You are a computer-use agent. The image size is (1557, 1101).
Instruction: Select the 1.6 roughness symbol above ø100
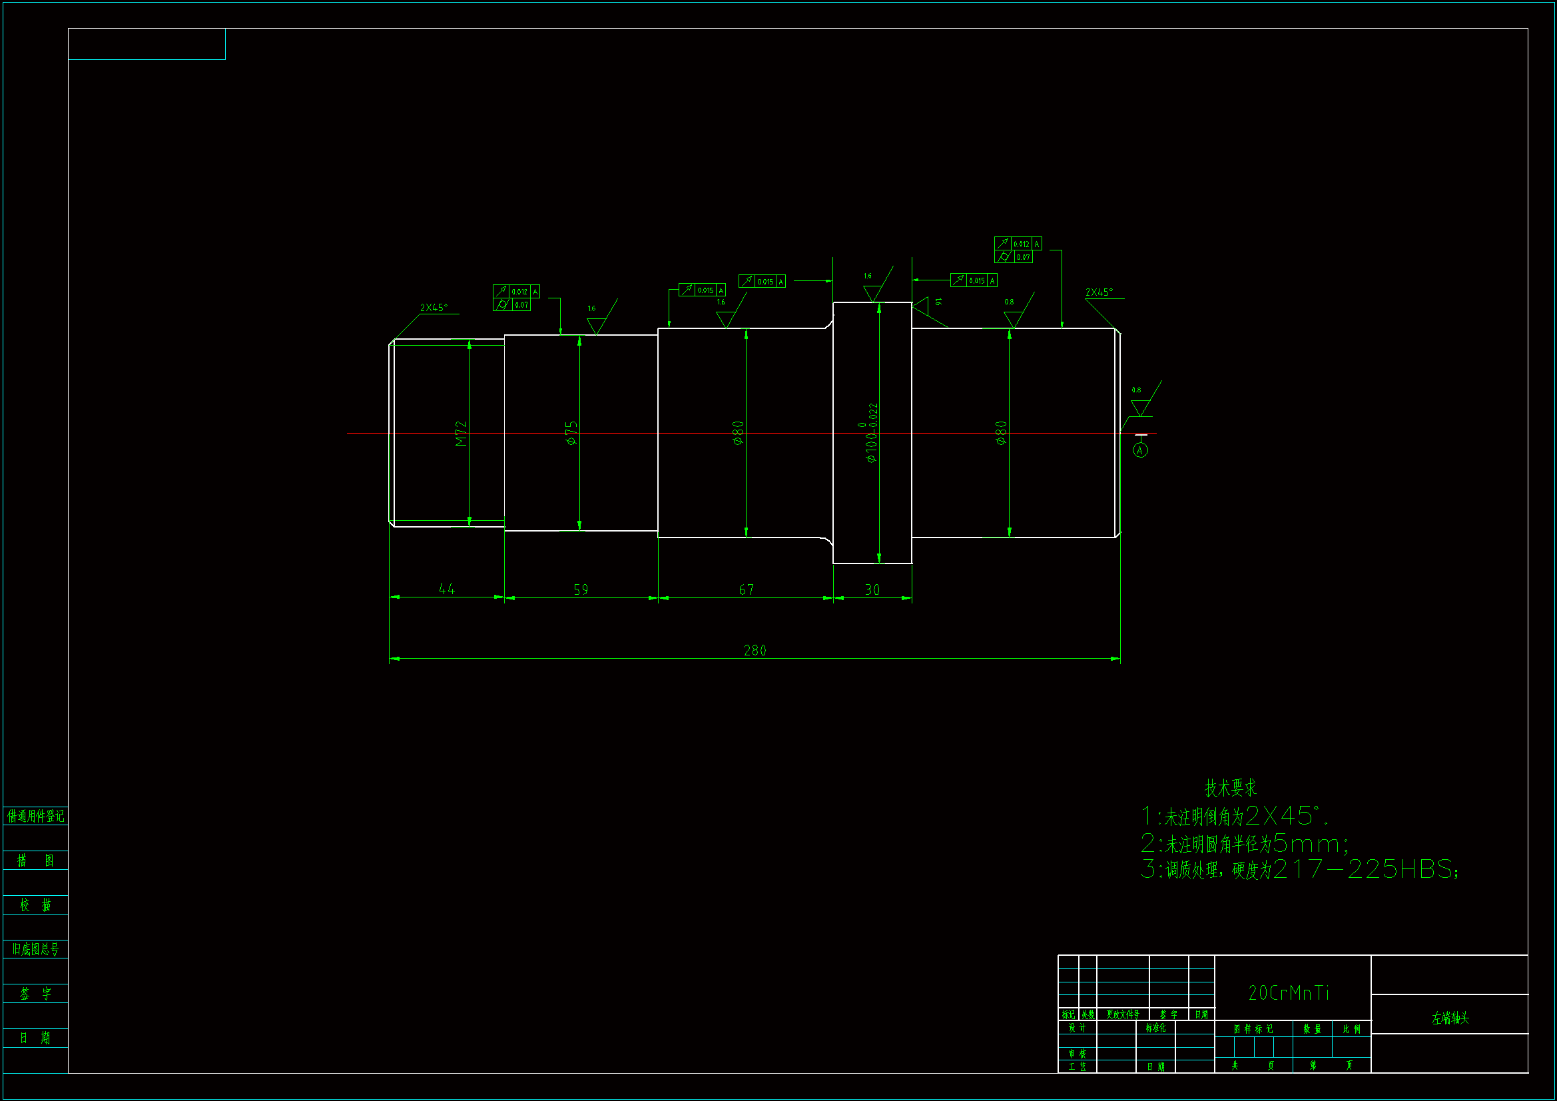[x=872, y=292]
